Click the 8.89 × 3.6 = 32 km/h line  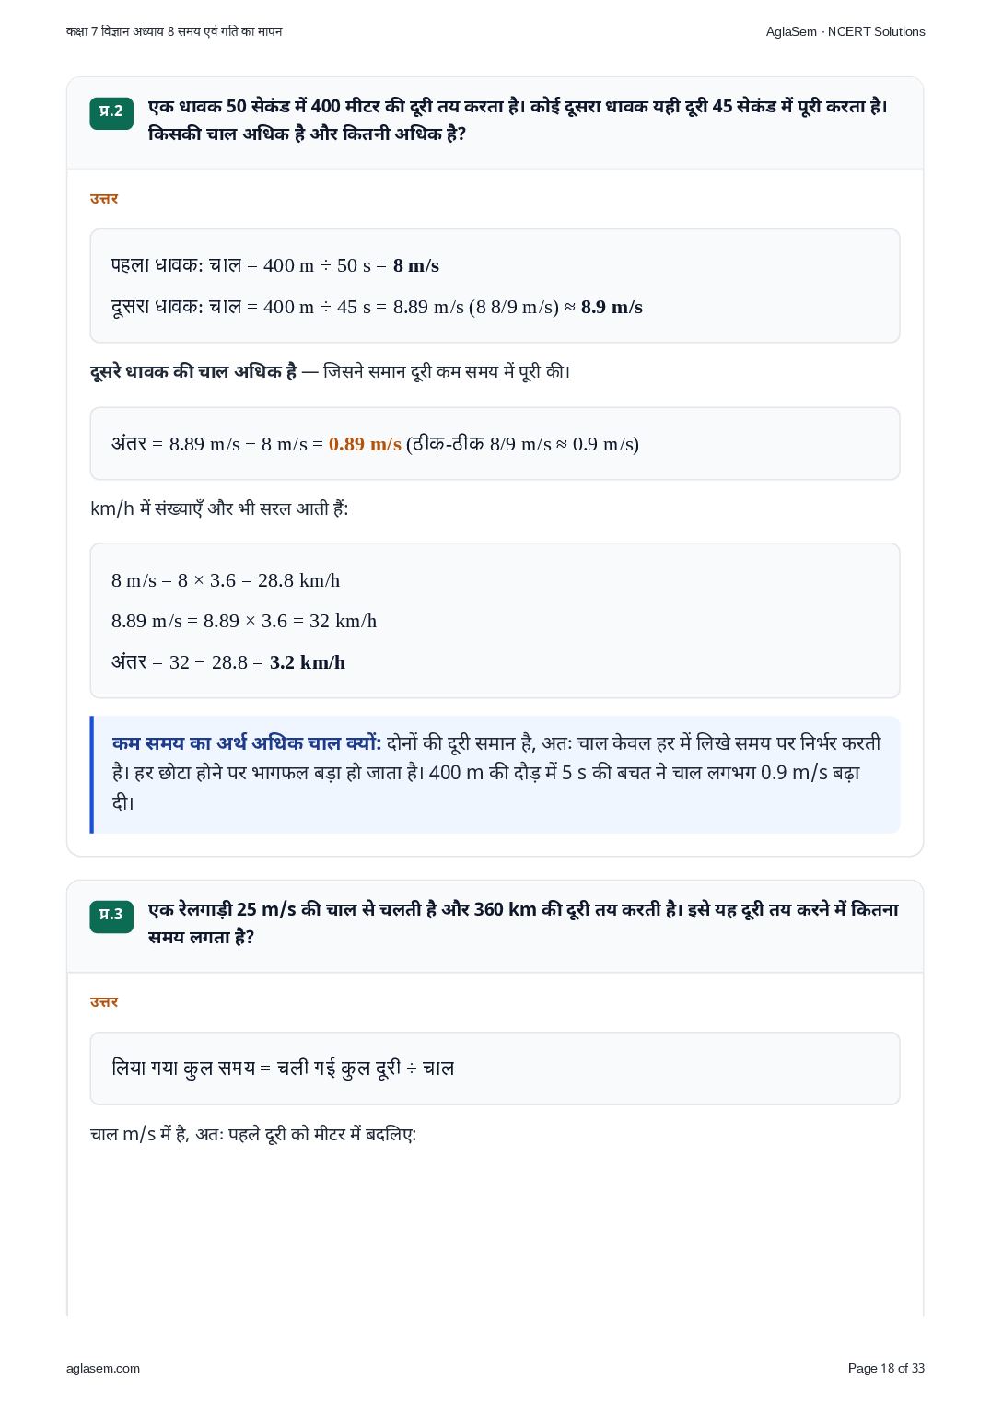point(244,621)
